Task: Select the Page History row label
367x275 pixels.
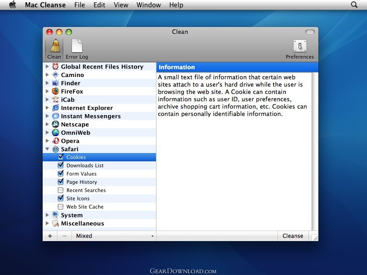Action: coord(82,182)
